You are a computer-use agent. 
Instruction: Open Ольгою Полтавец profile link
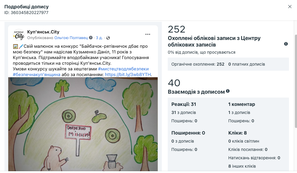click(71, 38)
